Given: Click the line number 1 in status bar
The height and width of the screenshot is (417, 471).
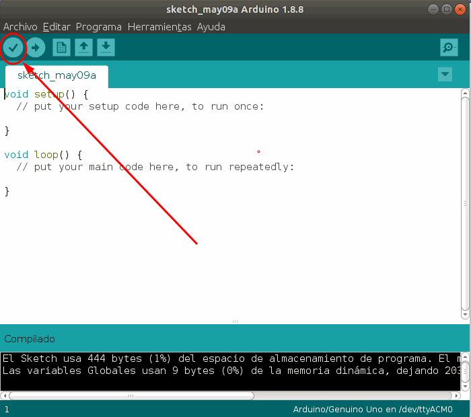Looking at the screenshot, I should tap(7, 409).
